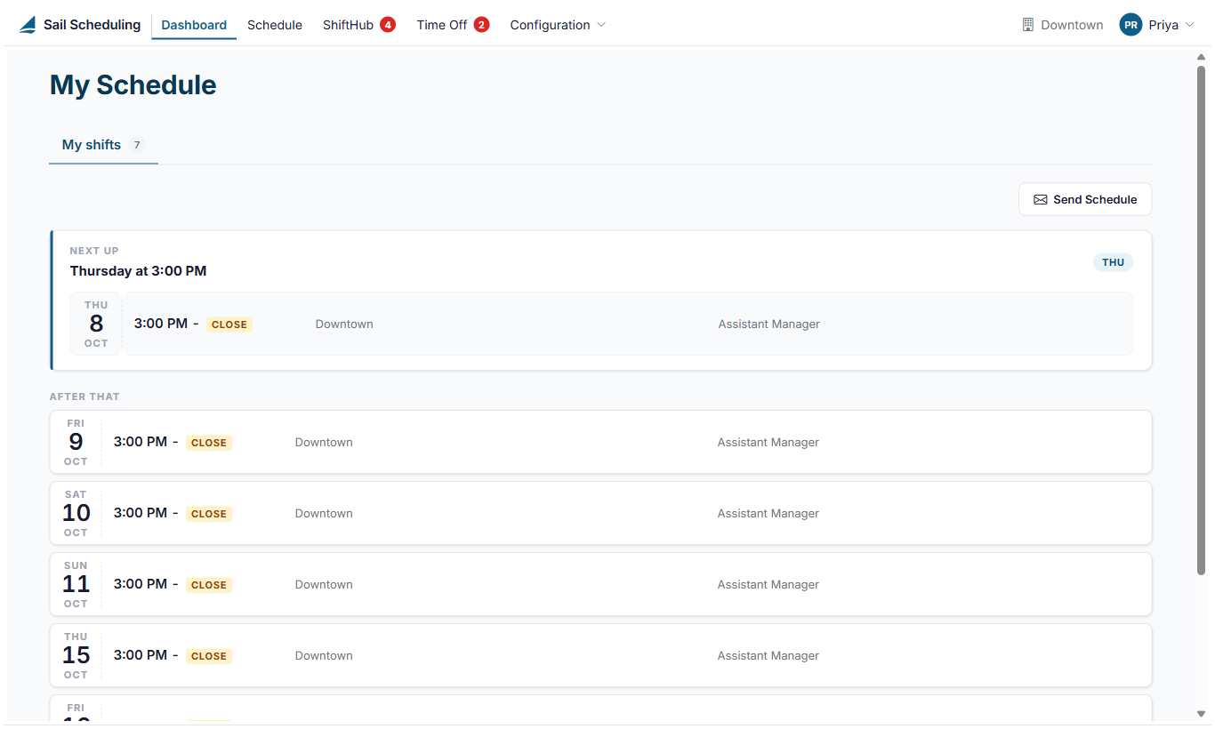Click the Downtown building icon
Screen dimensions: 1215x729
pos(1028,25)
